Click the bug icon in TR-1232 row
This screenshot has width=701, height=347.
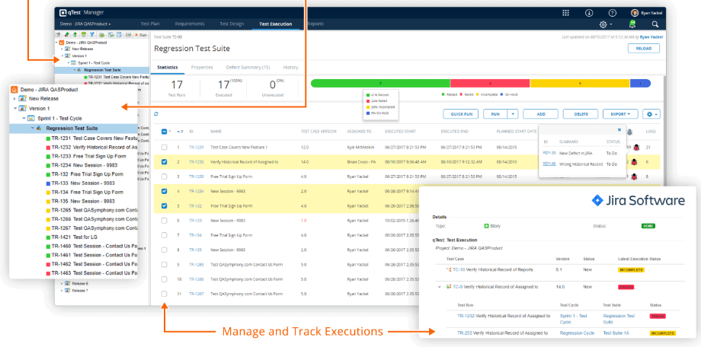click(x=633, y=161)
